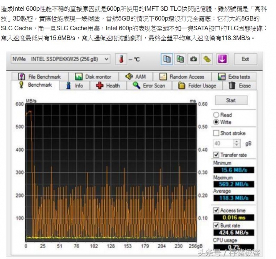Screen dimensions: 276x259
Task: Open the Disk monitor tab
Action: point(94,77)
